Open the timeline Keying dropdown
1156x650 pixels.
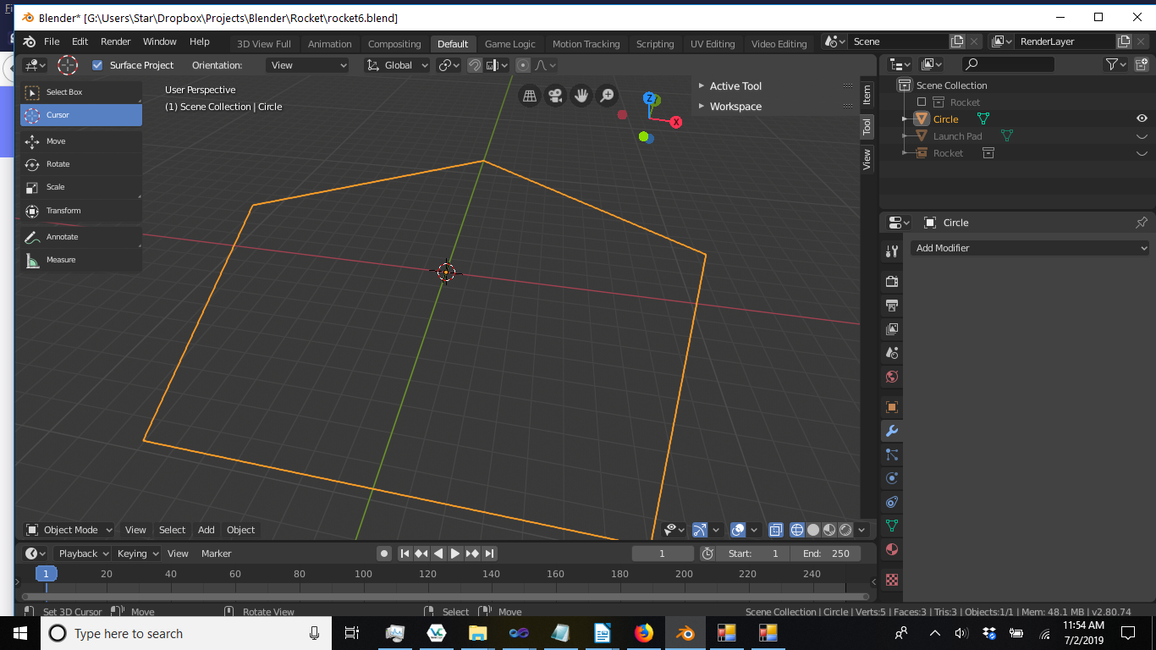tap(137, 554)
